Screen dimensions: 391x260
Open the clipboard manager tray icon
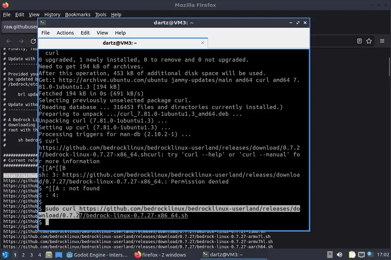point(352,255)
